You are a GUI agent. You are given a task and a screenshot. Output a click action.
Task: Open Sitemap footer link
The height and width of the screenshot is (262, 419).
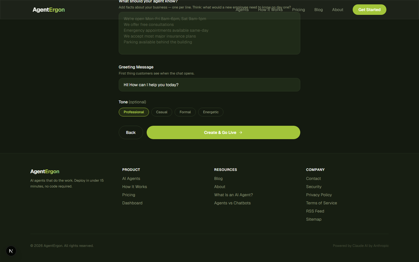tap(314, 219)
